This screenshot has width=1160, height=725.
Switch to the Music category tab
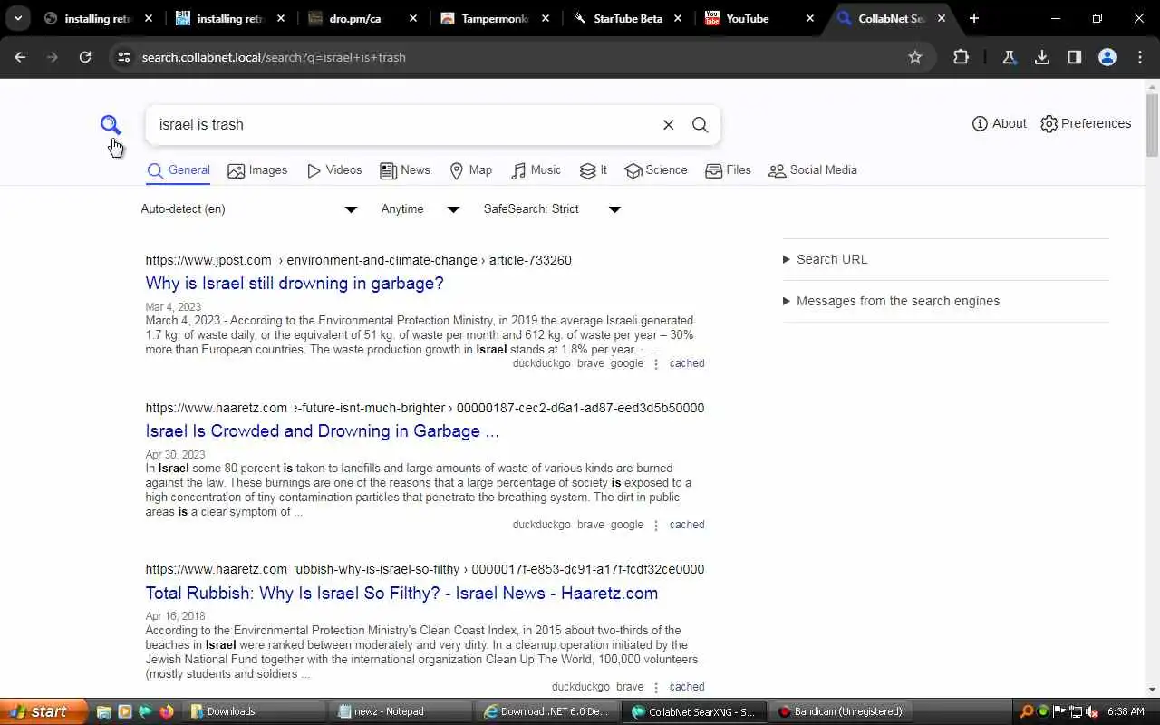click(536, 170)
